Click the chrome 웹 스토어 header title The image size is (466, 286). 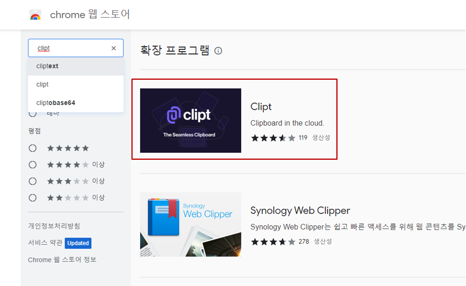[90, 14]
